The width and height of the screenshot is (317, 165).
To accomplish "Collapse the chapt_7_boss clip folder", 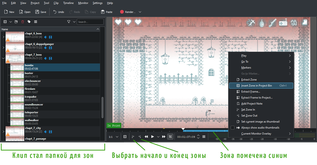I will coord(3,58).
